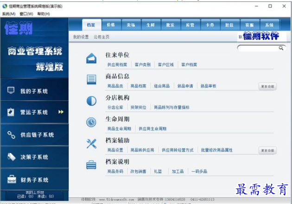This screenshot has height=204, width=292.
Task: Switch to the 系统 tab
Action: click(269, 25)
